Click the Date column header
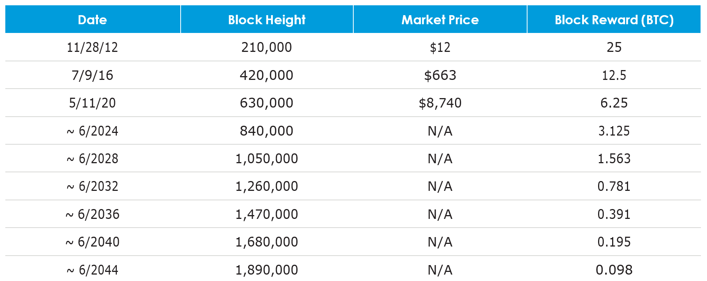Screen dimensions: 707x281 (x=92, y=20)
